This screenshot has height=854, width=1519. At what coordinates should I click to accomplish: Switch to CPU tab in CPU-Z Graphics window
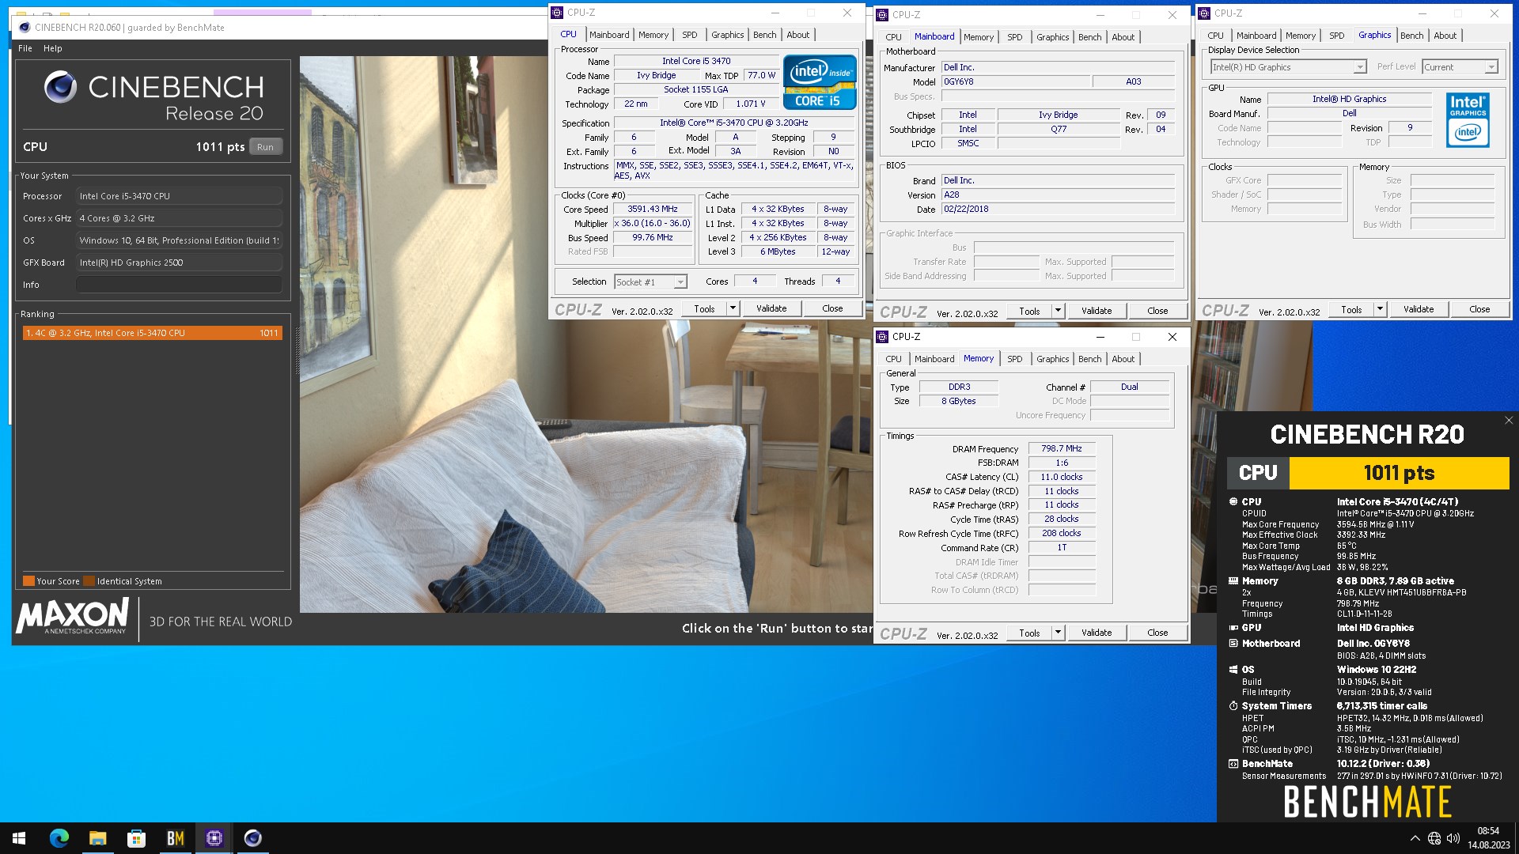point(1215,36)
